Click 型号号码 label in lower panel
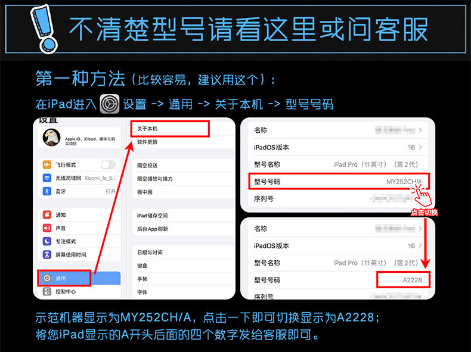Viewport: 471px width, 352px height. pos(267,280)
